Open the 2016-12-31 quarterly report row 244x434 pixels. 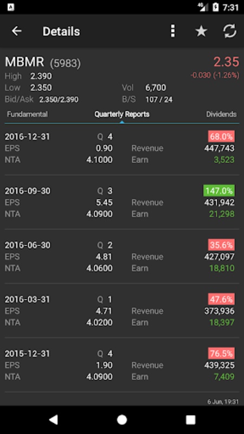tap(122, 148)
